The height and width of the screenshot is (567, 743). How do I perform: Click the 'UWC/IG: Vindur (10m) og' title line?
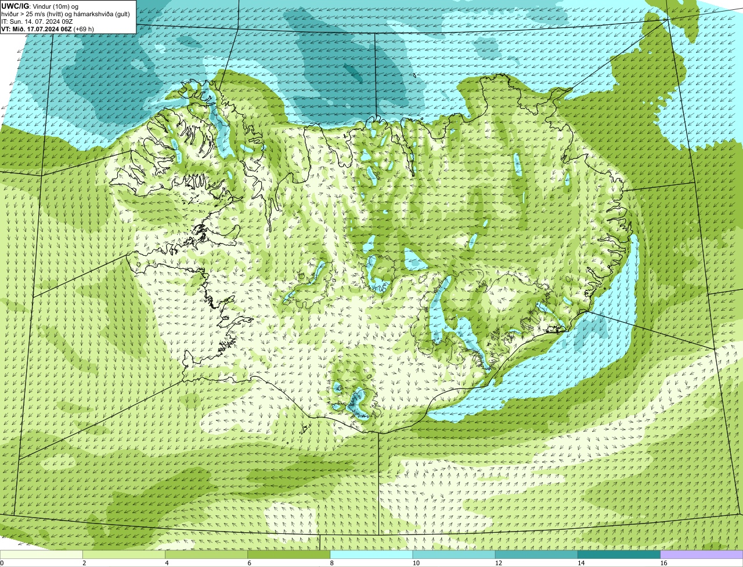coord(39,6)
